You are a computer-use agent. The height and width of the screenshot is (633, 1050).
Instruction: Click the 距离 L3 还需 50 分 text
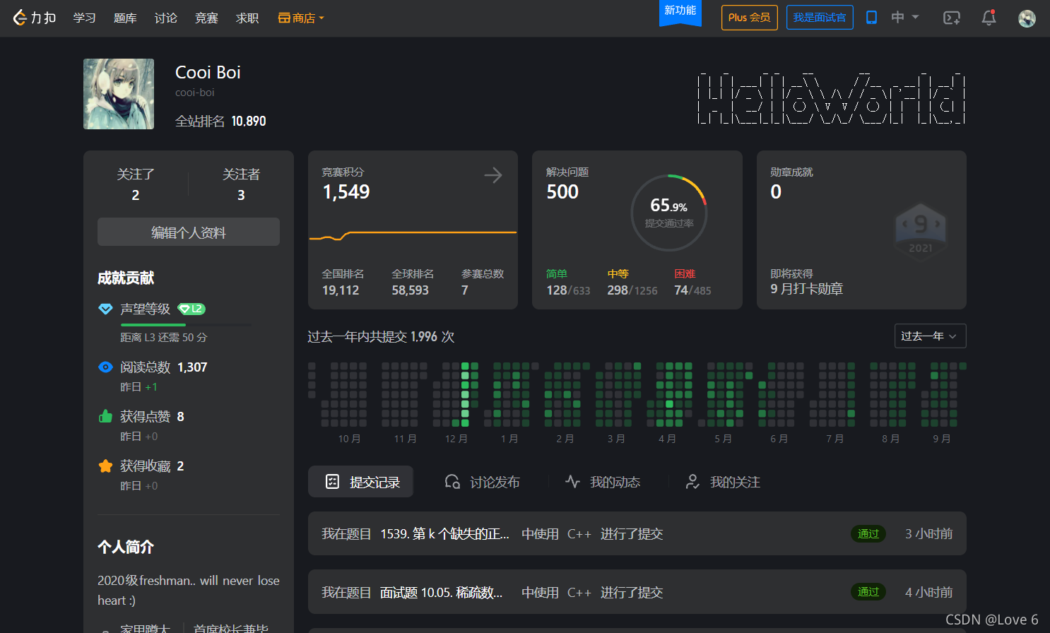(x=164, y=338)
